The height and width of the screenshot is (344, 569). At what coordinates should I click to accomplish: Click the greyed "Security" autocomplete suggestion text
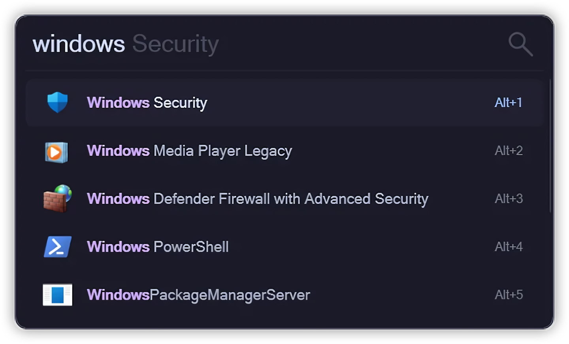click(175, 44)
